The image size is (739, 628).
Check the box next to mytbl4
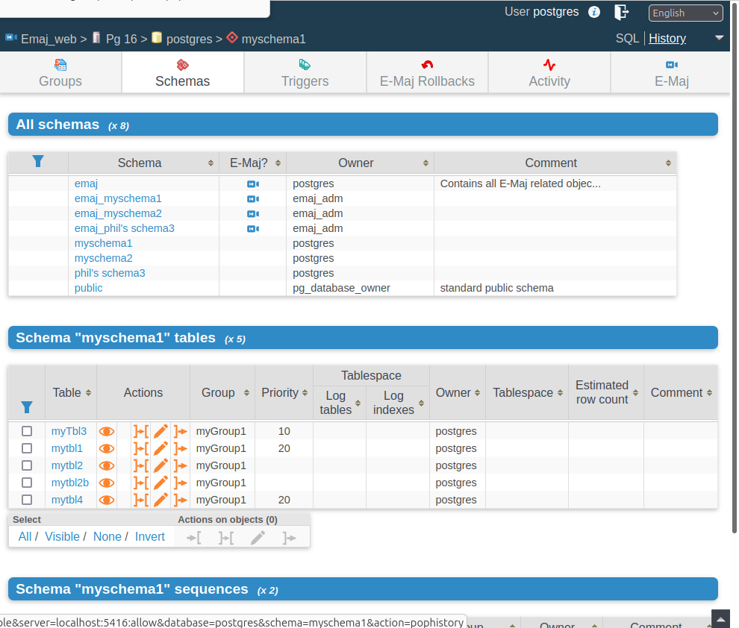point(27,500)
